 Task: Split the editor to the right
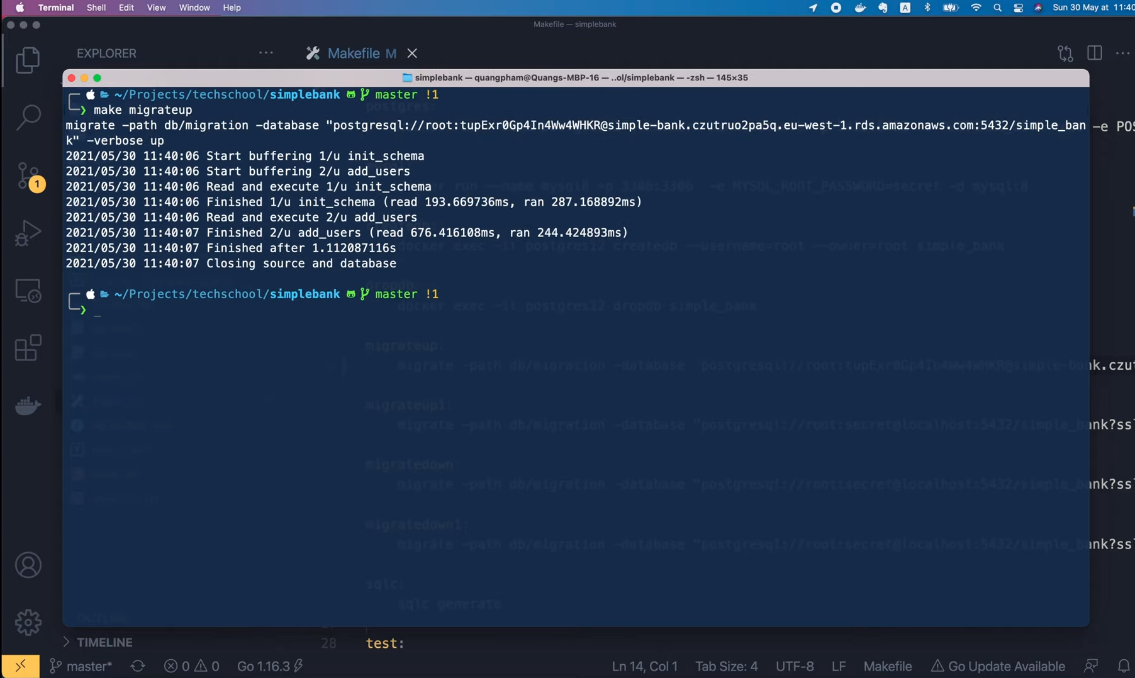[1095, 53]
